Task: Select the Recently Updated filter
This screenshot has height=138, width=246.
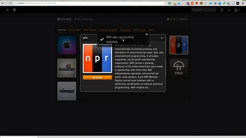Action: click(108, 30)
